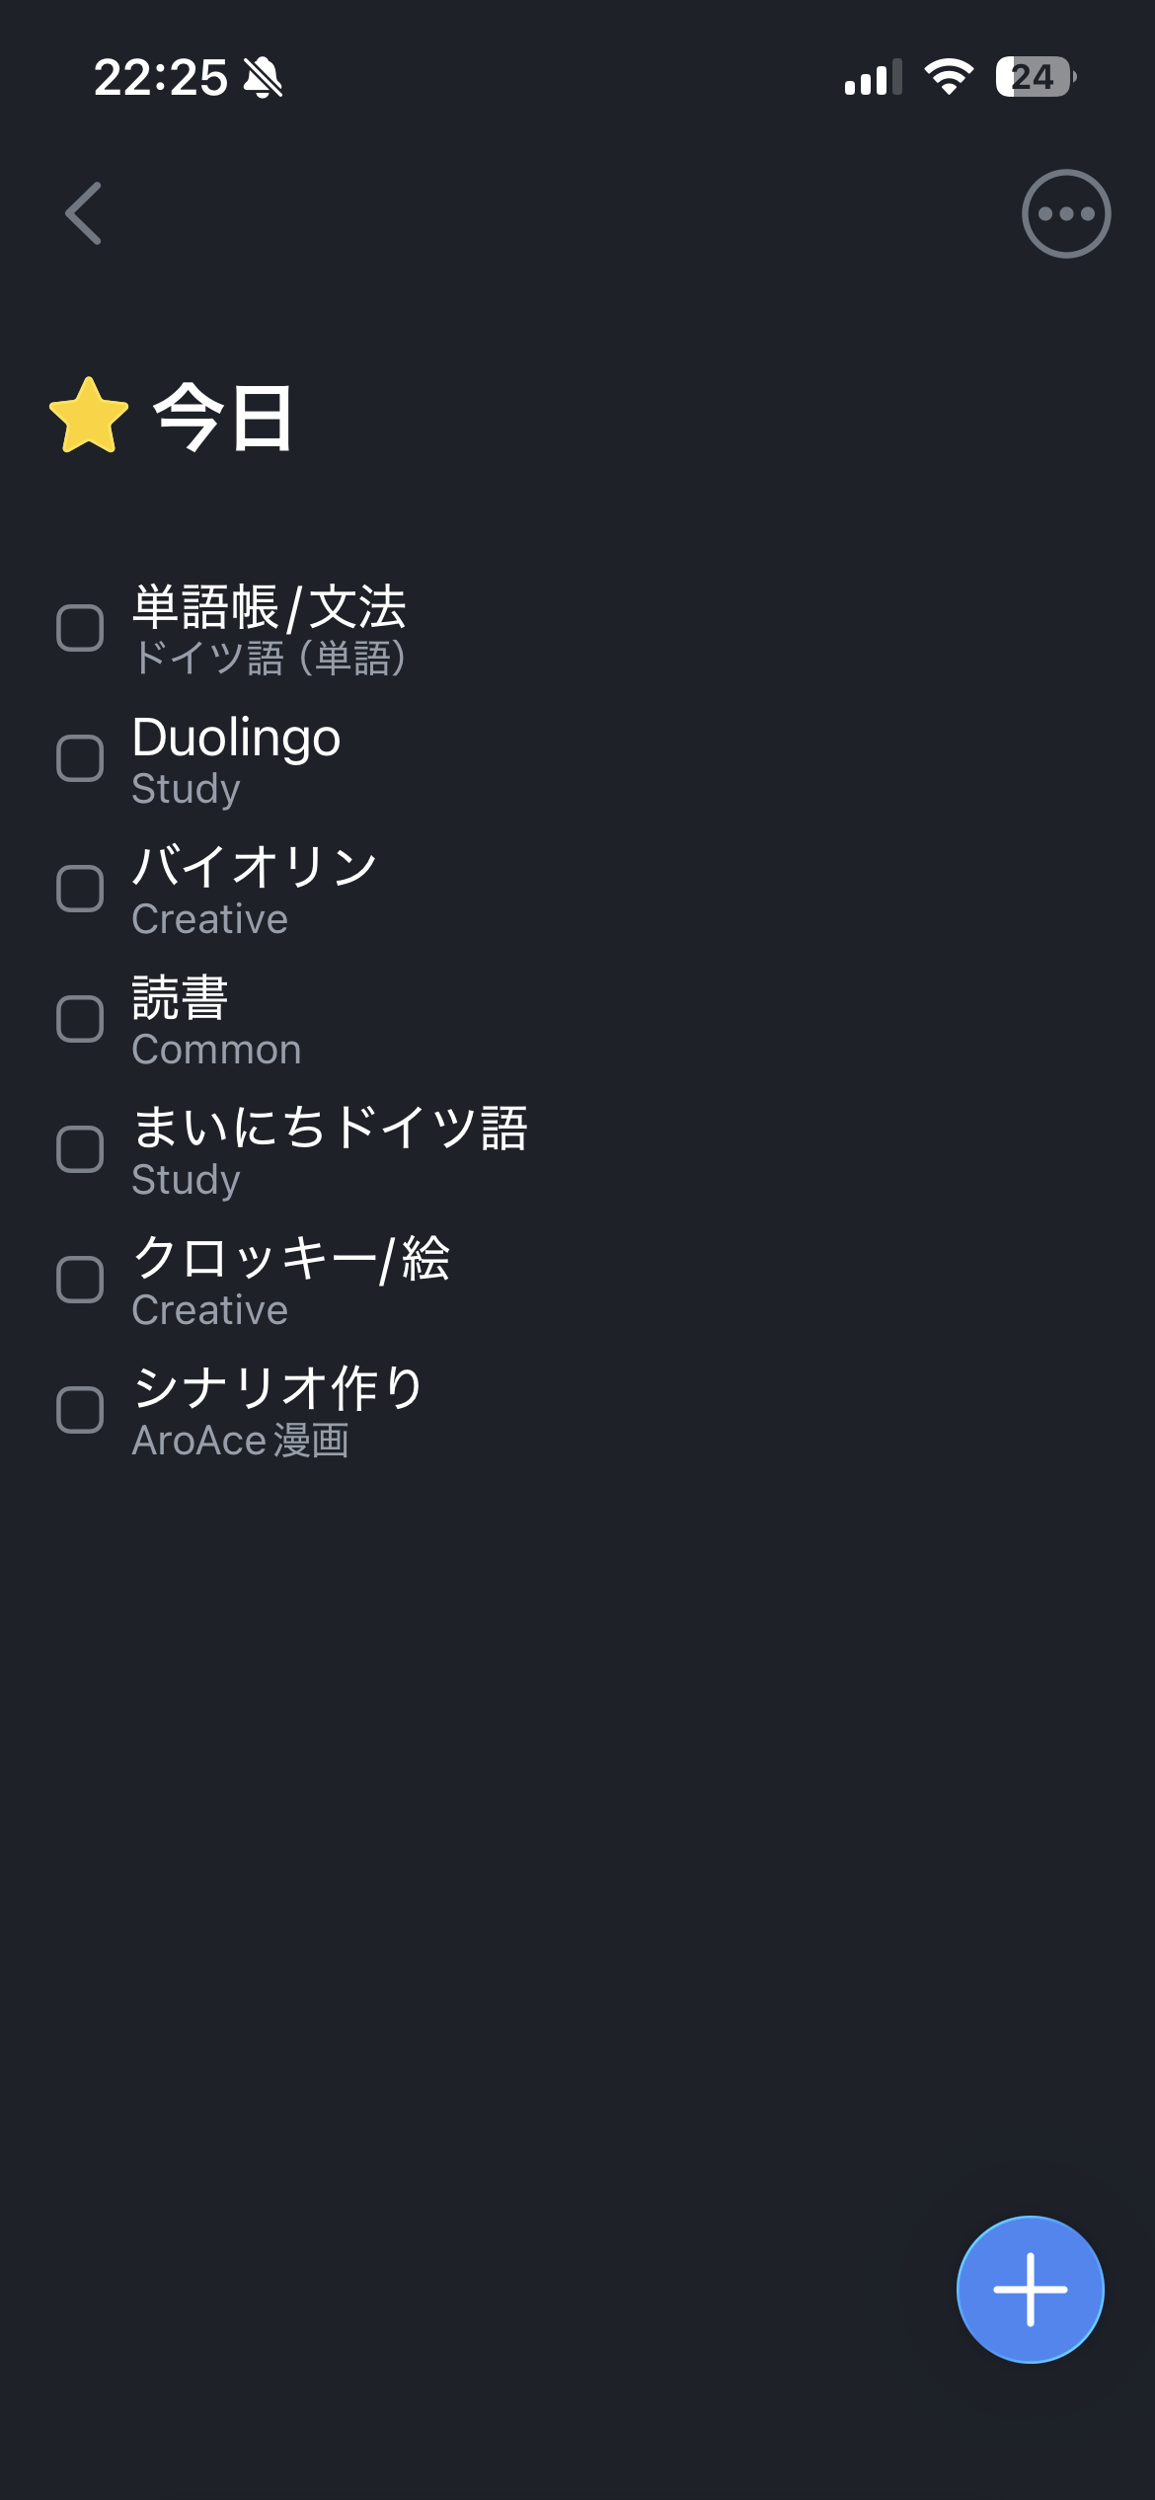Mark クロッキー/絵 as done
This screenshot has width=1155, height=2500.
pos(80,1280)
